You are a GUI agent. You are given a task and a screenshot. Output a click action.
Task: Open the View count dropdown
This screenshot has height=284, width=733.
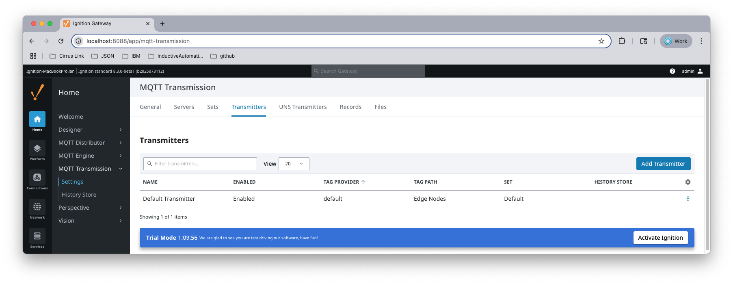coord(294,164)
